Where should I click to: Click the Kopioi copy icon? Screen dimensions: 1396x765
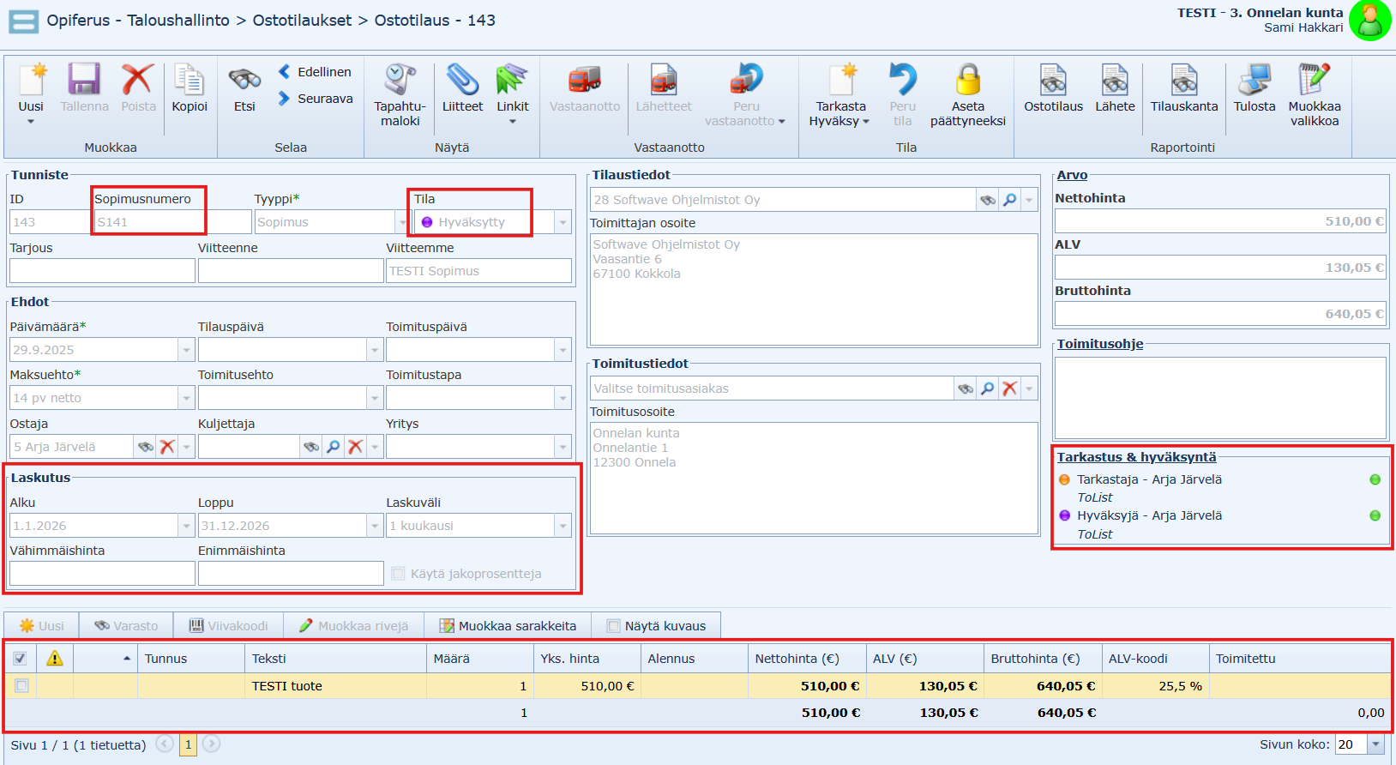tap(190, 81)
